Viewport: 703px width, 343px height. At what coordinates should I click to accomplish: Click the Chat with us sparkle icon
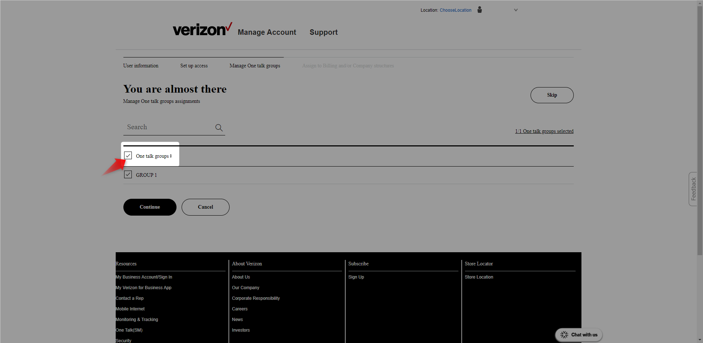[x=564, y=335]
